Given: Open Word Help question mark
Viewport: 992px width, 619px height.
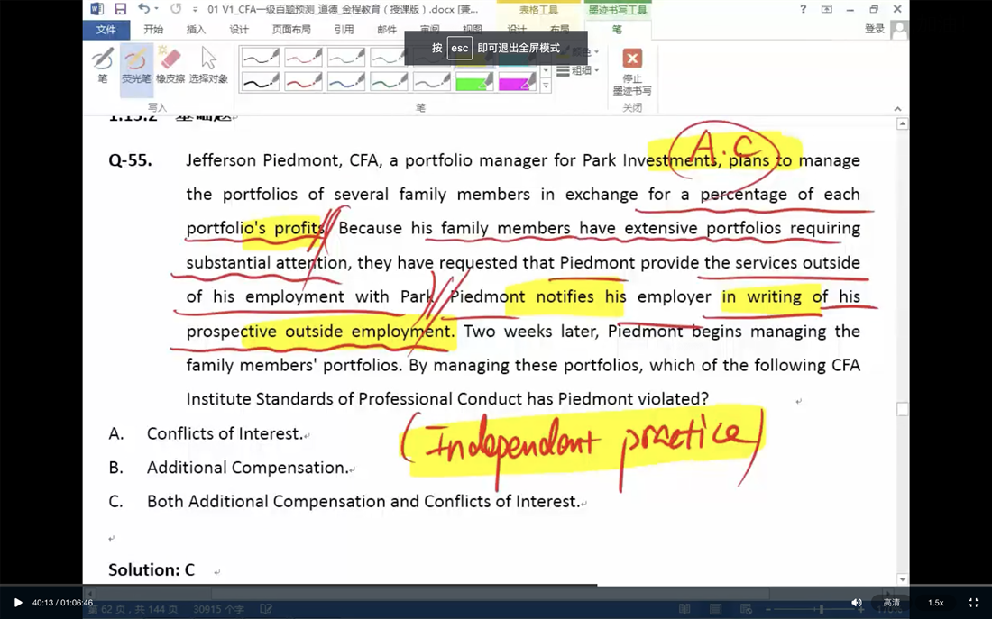Looking at the screenshot, I should (x=803, y=9).
